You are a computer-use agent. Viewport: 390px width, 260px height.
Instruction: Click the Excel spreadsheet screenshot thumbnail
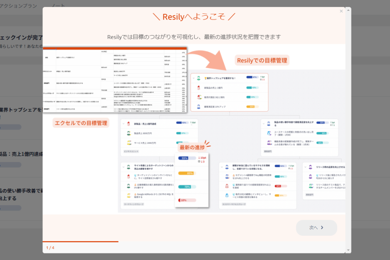tap(115, 80)
